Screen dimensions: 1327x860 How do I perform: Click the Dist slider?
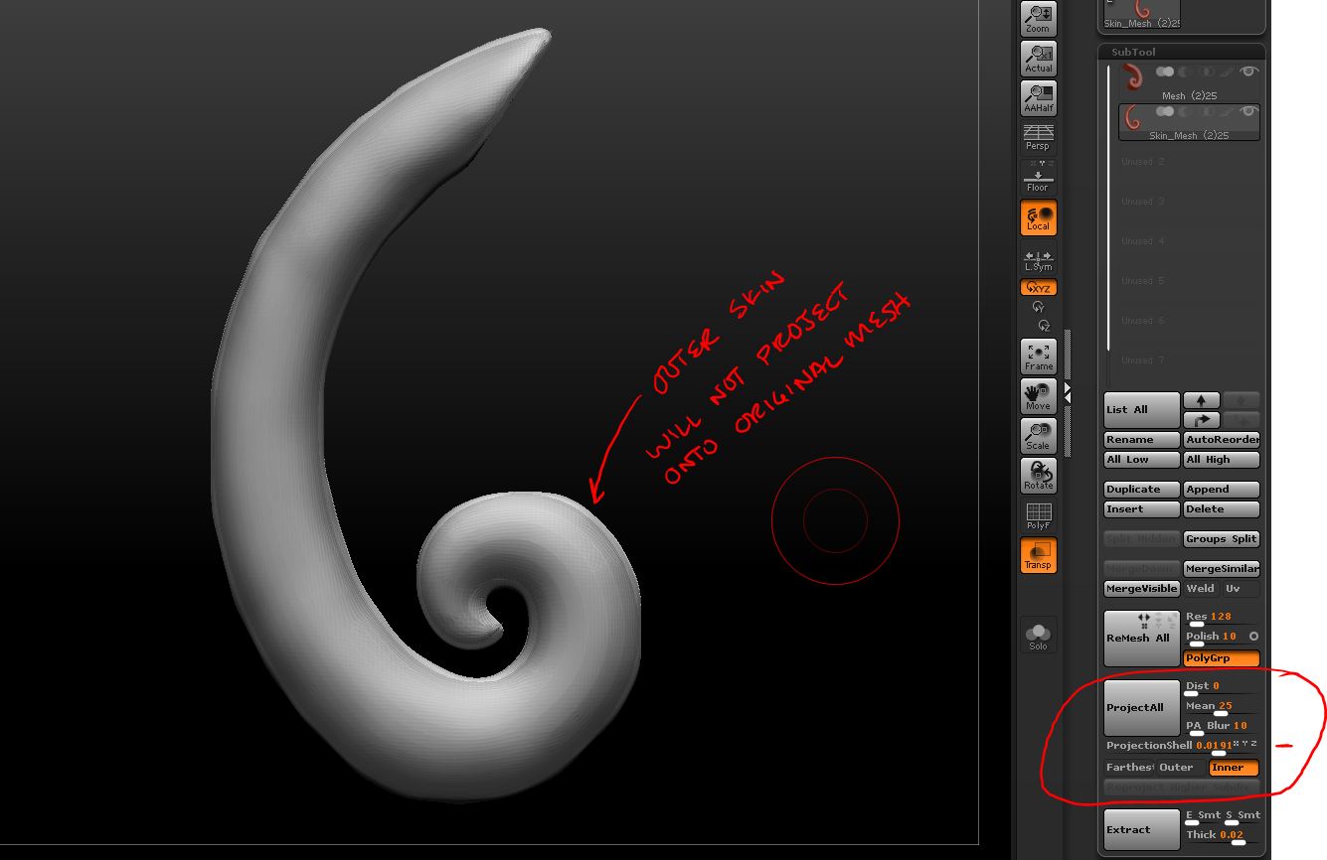point(1222,687)
